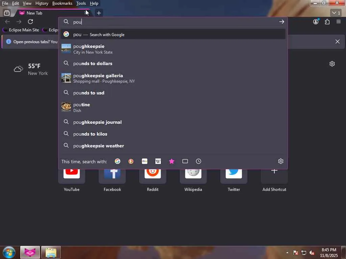346x259 pixels.
Task: Search history using the clock icon
Action: click(198, 161)
